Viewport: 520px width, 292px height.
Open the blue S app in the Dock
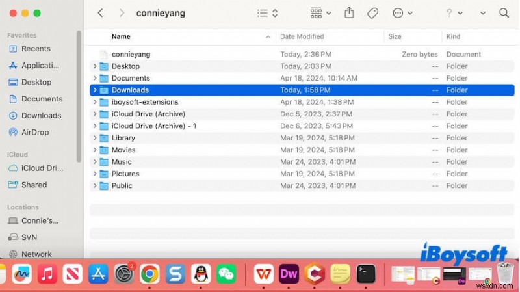tap(175, 274)
